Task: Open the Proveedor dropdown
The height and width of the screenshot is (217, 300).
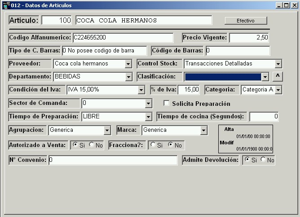Action: pos(128,64)
